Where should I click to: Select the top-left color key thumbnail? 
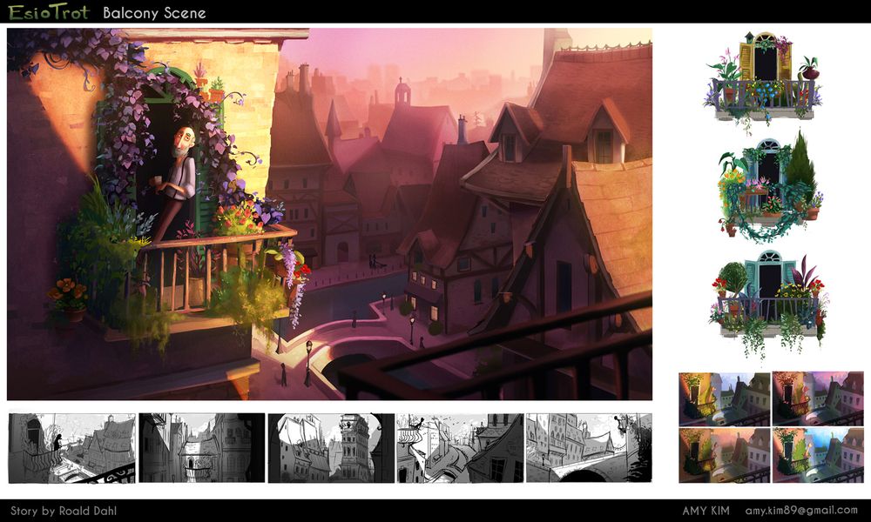pyautogui.click(x=725, y=398)
